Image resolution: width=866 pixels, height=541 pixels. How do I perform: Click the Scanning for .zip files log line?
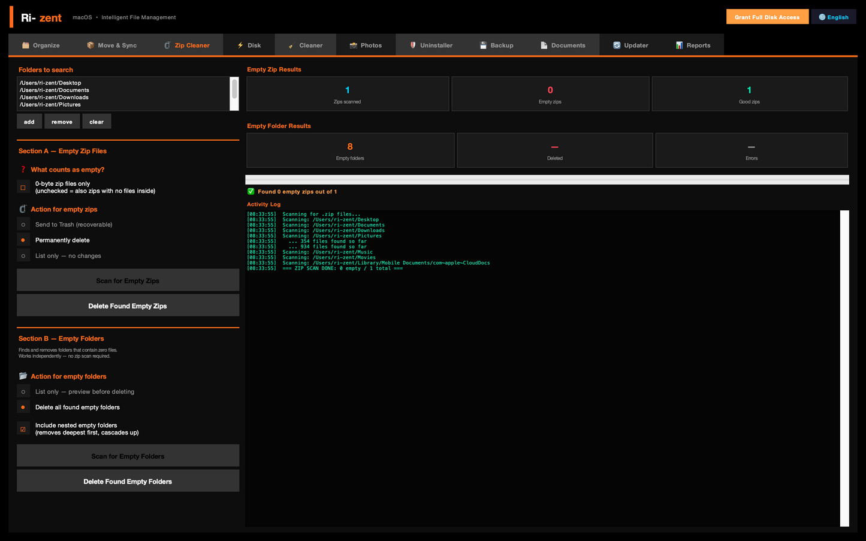click(304, 214)
